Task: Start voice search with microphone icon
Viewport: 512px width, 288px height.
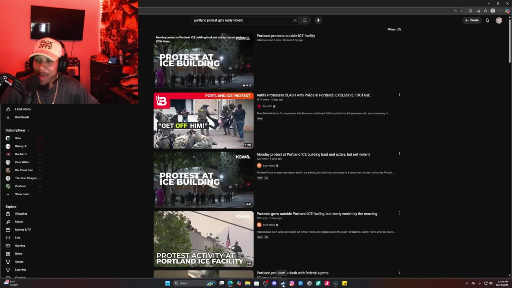Action: pyautogui.click(x=318, y=20)
